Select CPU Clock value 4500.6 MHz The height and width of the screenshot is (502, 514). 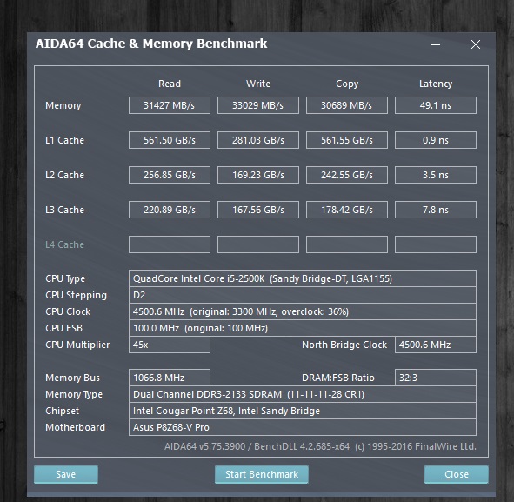(x=303, y=311)
